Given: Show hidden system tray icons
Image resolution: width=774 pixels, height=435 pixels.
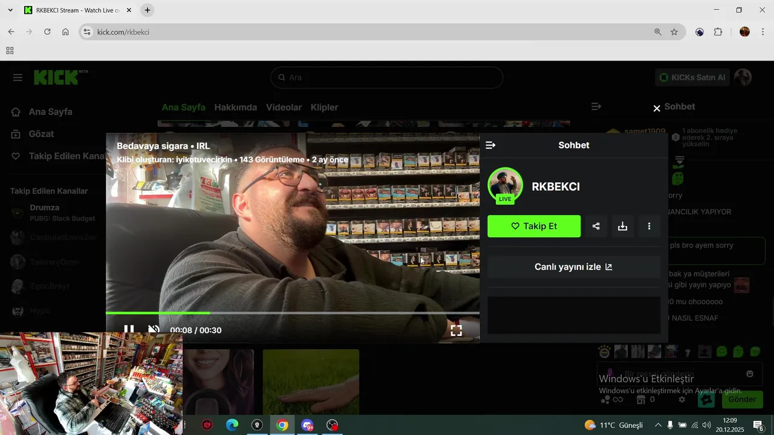Looking at the screenshot, I should (x=658, y=425).
